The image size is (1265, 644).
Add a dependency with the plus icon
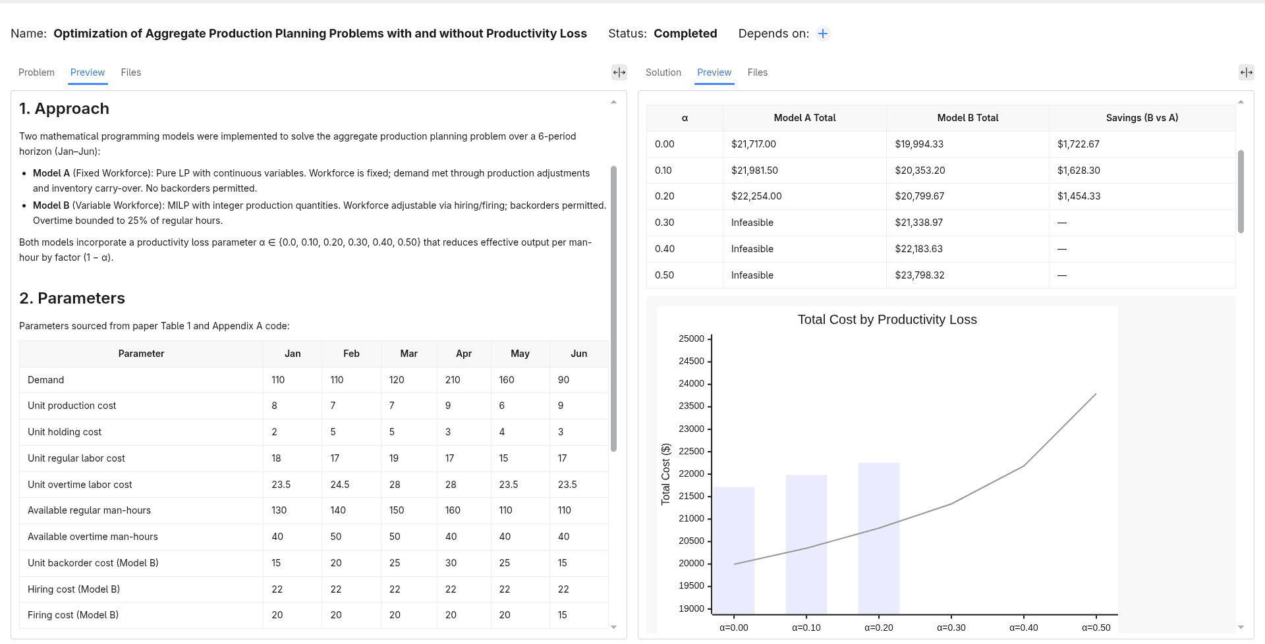pyautogui.click(x=823, y=34)
